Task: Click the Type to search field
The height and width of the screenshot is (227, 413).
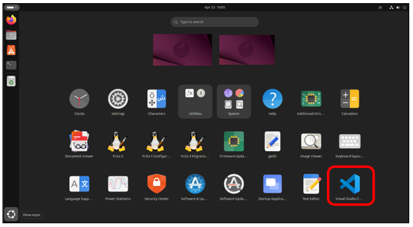Action: 215,22
